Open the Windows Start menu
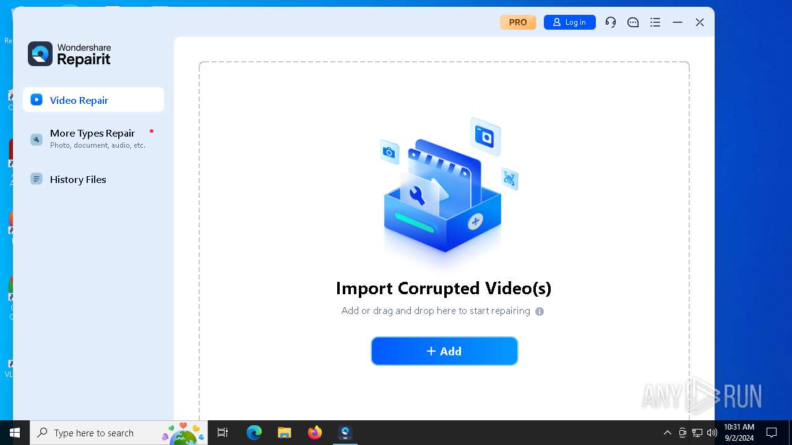This screenshot has height=445, width=792. pos(15,433)
